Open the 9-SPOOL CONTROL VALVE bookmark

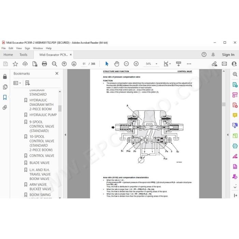pos(42,126)
